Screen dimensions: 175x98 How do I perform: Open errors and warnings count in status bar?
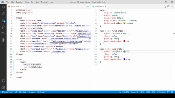point(23,92)
